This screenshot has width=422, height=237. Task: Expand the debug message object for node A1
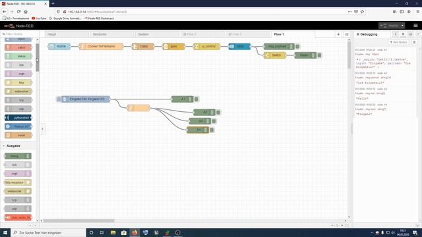pos(357,59)
